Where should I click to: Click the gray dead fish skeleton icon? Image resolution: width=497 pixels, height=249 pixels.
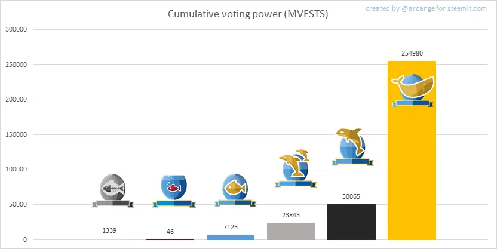point(113,190)
